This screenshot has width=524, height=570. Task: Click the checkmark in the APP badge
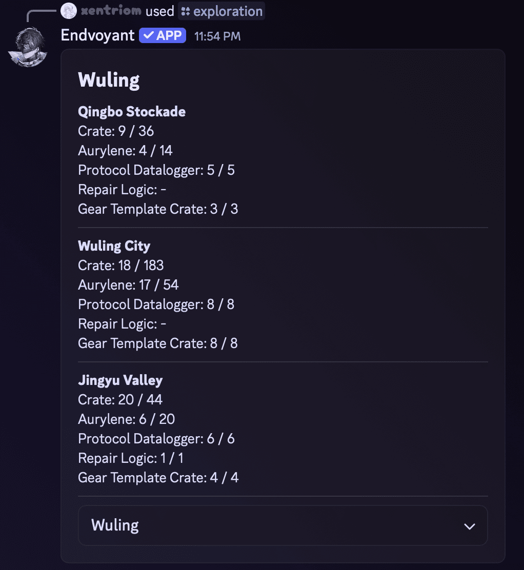coord(149,35)
